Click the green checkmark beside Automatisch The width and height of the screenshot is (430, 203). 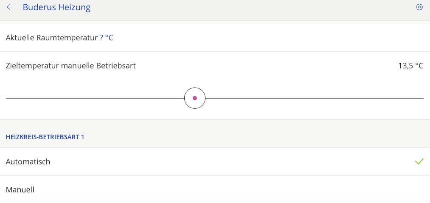[419, 161]
